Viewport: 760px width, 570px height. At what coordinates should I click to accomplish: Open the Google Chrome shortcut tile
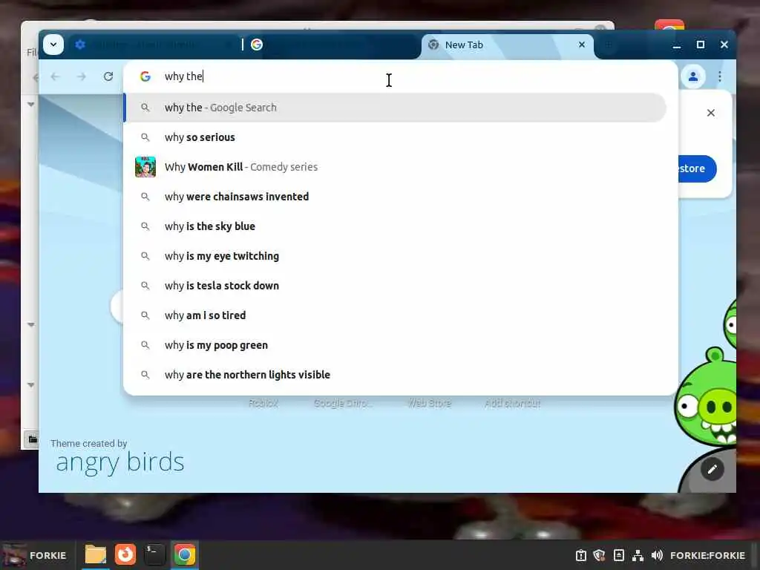pos(343,403)
